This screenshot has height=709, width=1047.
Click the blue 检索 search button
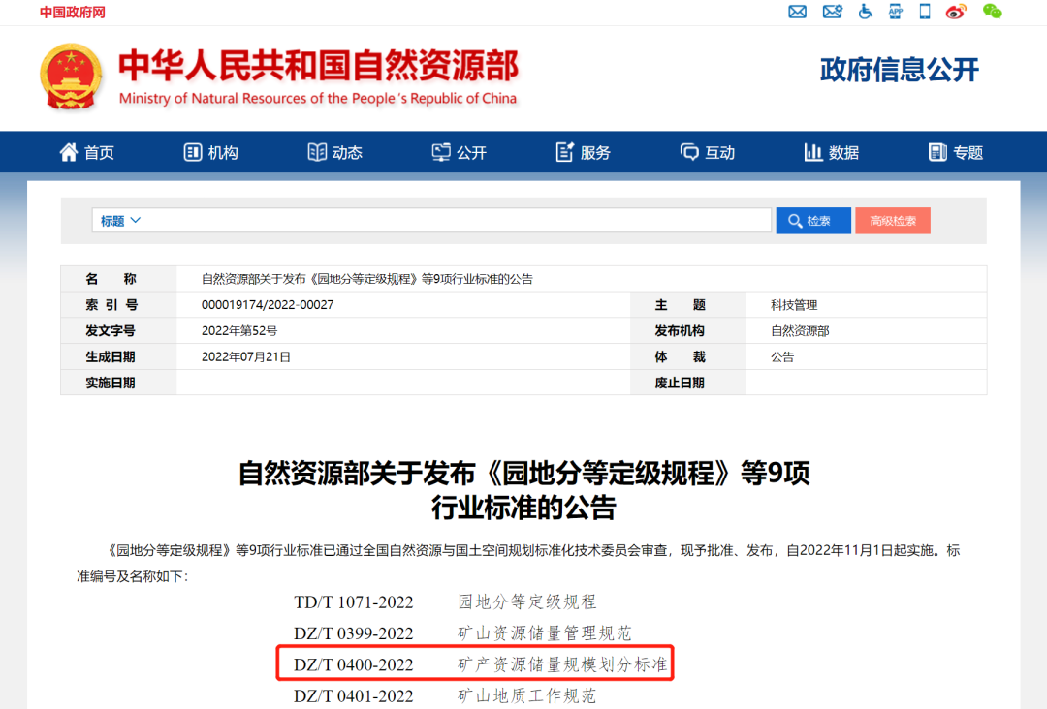tap(812, 221)
